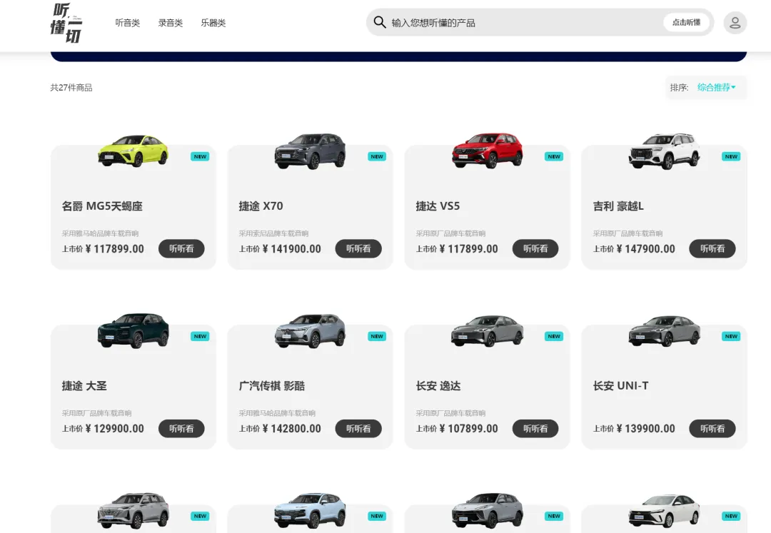
Task: Open the 广汽传祺 影酷 title
Action: click(x=272, y=386)
